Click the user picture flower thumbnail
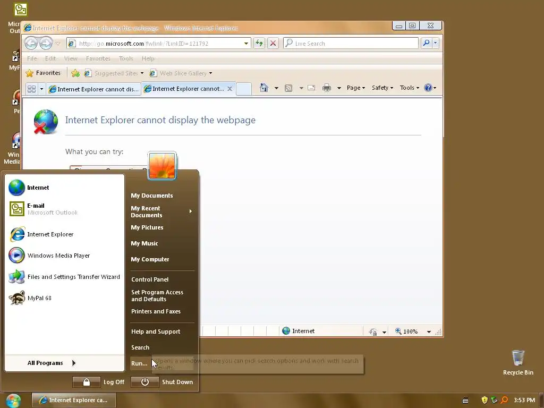The image size is (544, 408). pos(162,166)
